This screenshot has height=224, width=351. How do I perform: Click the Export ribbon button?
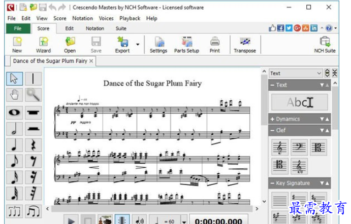122,45
